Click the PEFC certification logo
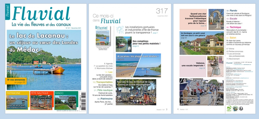The width and height of the screenshot is (259, 119). tap(229, 109)
